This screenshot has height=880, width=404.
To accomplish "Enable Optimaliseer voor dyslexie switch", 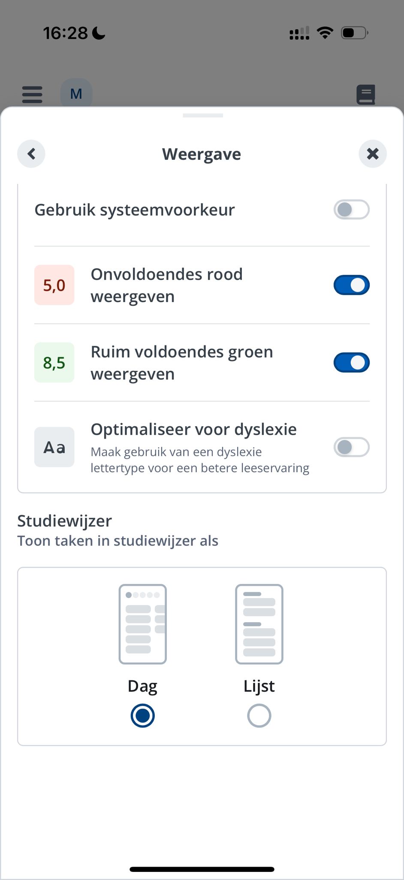I will click(x=352, y=447).
